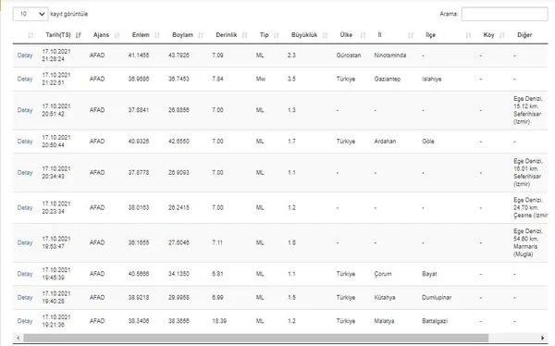The width and height of the screenshot is (555, 346).
Task: Open Detay link for the 20:51:42 record
Action: coord(25,110)
